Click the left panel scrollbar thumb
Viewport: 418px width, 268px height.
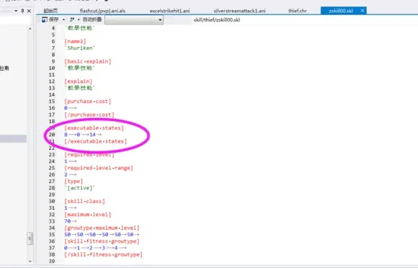pyautogui.click(x=30, y=238)
